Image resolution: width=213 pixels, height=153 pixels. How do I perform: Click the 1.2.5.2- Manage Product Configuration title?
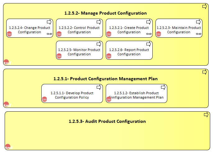105,13
